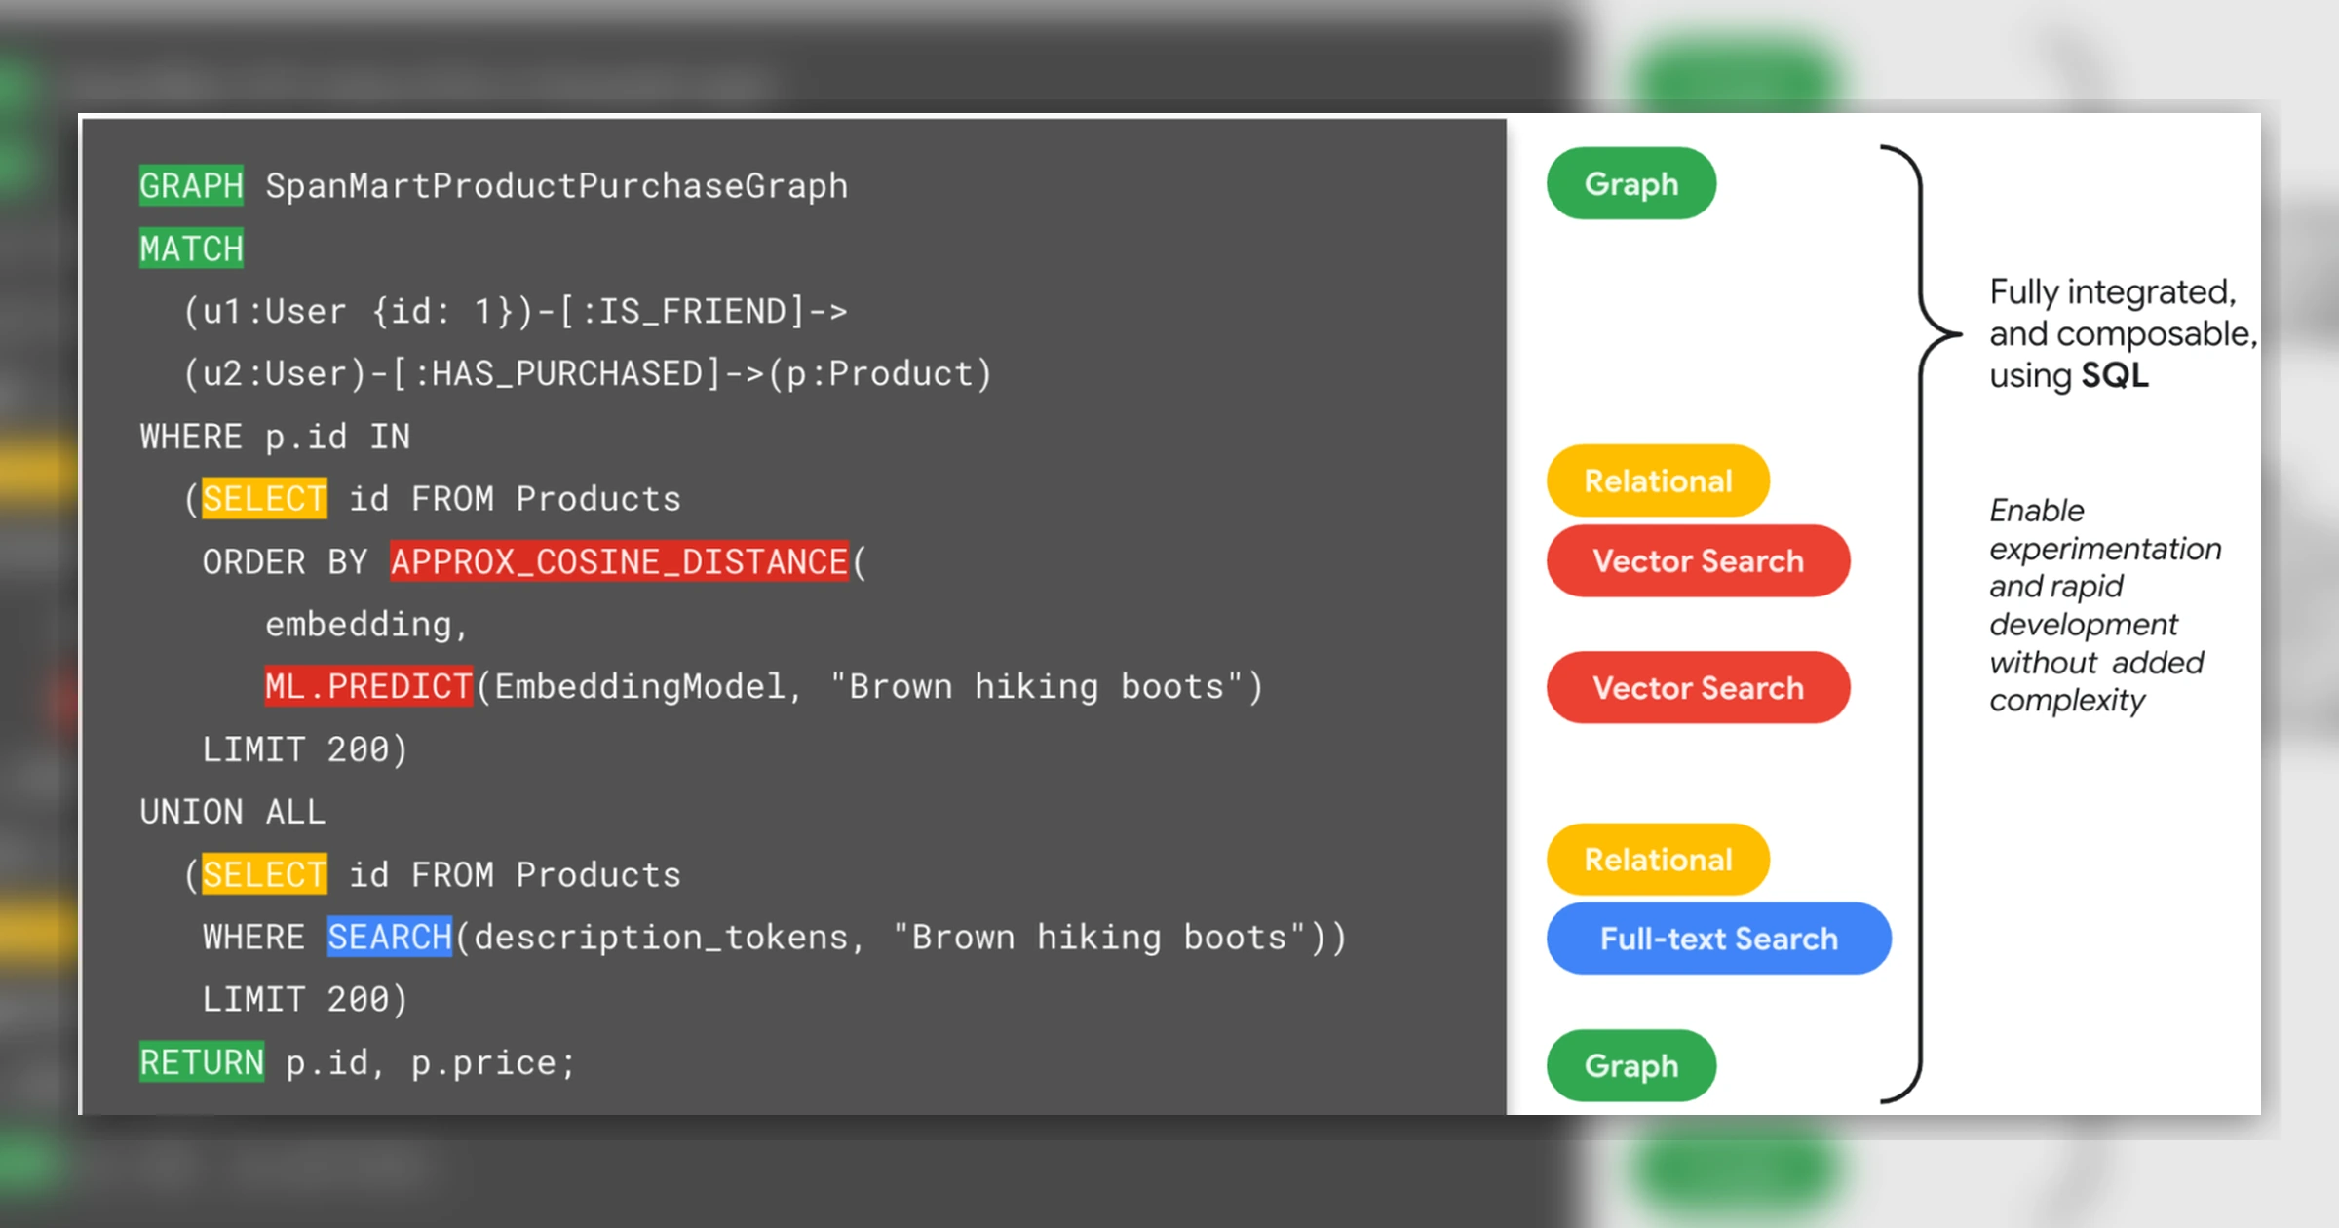This screenshot has height=1228, width=2339.
Task: Click 'p.id, p.price;' return columns
Action: pos(431,1062)
